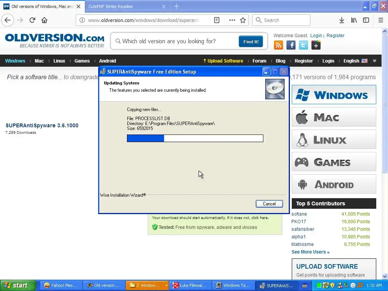This screenshot has width=388, height=291.
Task: Open the Library icon in Firefox toolbar
Action: coord(354,20)
